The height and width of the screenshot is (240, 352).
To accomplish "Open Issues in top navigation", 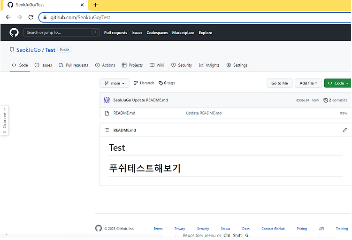I will point(137,33).
